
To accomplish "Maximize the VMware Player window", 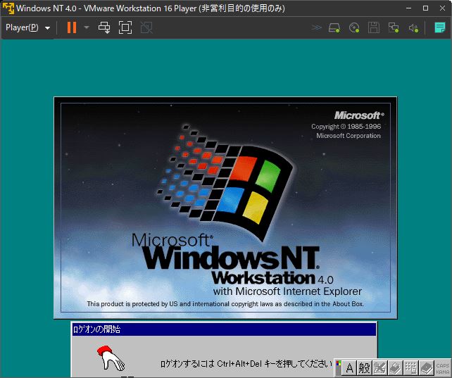I will 425,8.
